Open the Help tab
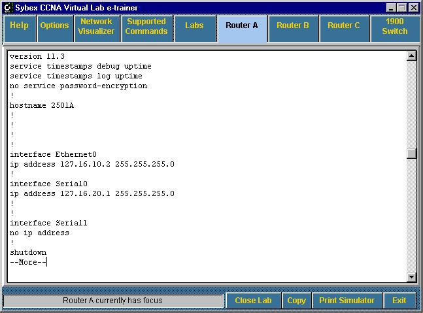423x313 pixels. [20, 28]
